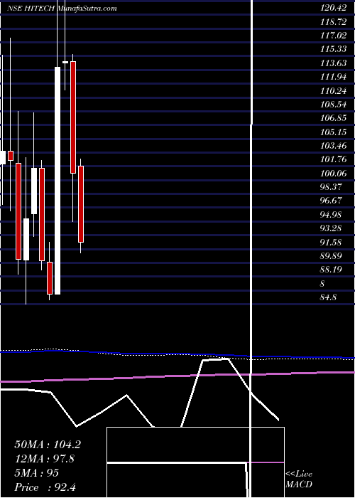Click the 110.24 price axis label

pos(334,90)
